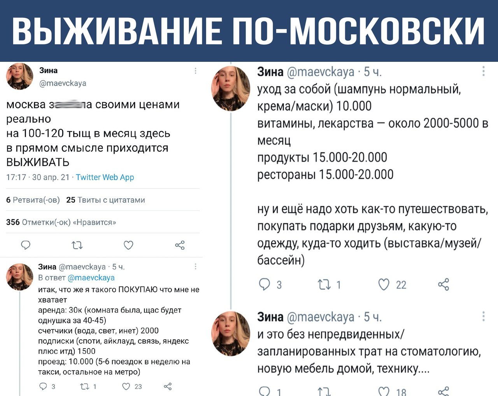Like the rent breakdown reply with 23 likes
This screenshot has width=498, height=396.
(x=126, y=386)
